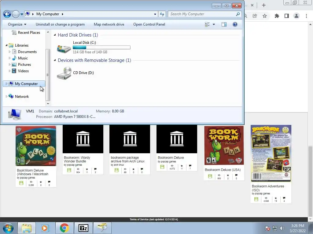Open the Documents library
The image size is (313, 234).
pyautogui.click(x=27, y=52)
